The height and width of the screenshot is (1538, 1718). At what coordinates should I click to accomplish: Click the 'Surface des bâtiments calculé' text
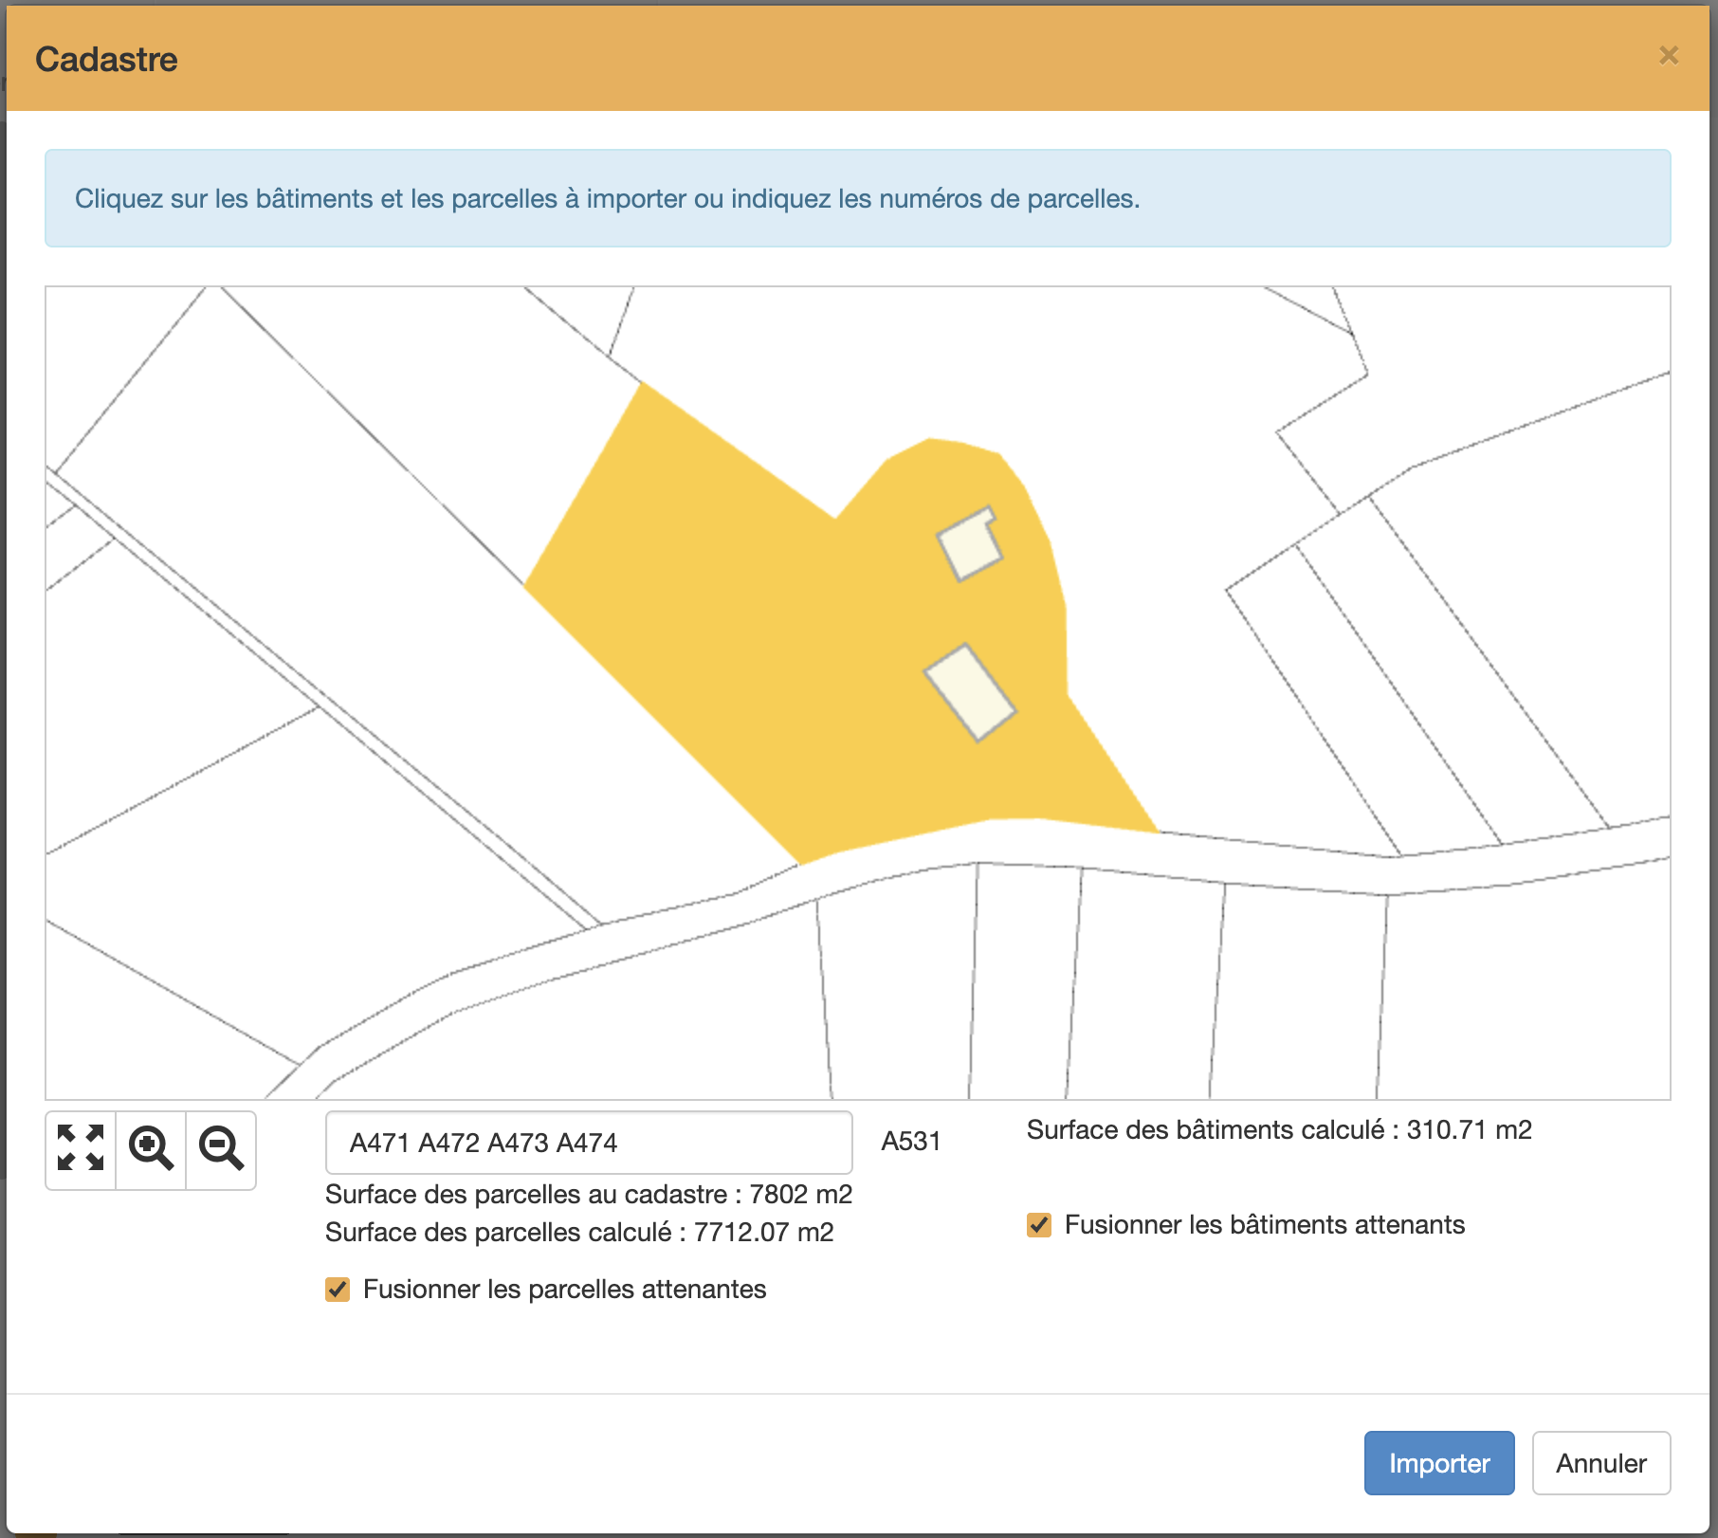tap(1278, 1130)
